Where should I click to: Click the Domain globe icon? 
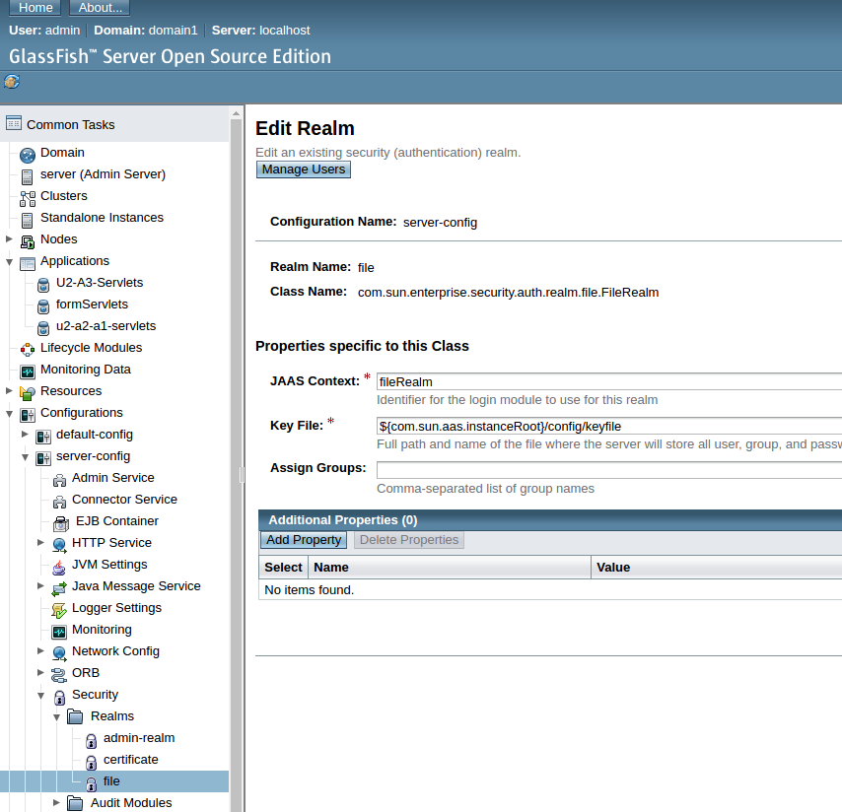coord(28,155)
